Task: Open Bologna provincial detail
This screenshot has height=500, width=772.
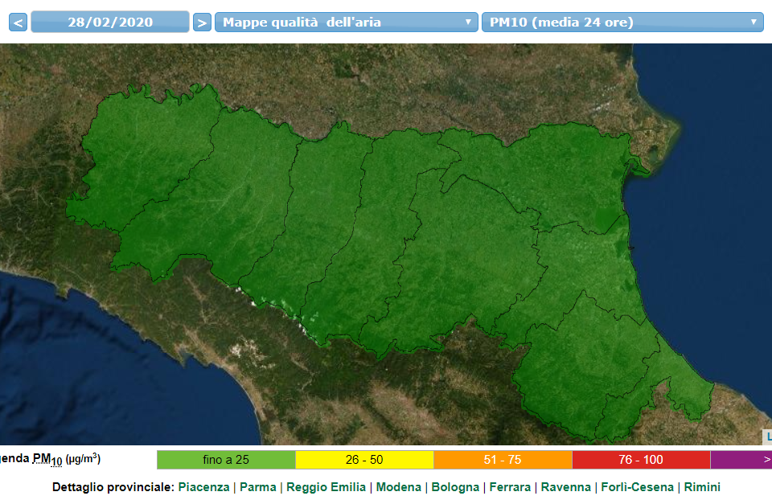Action: pyautogui.click(x=455, y=487)
